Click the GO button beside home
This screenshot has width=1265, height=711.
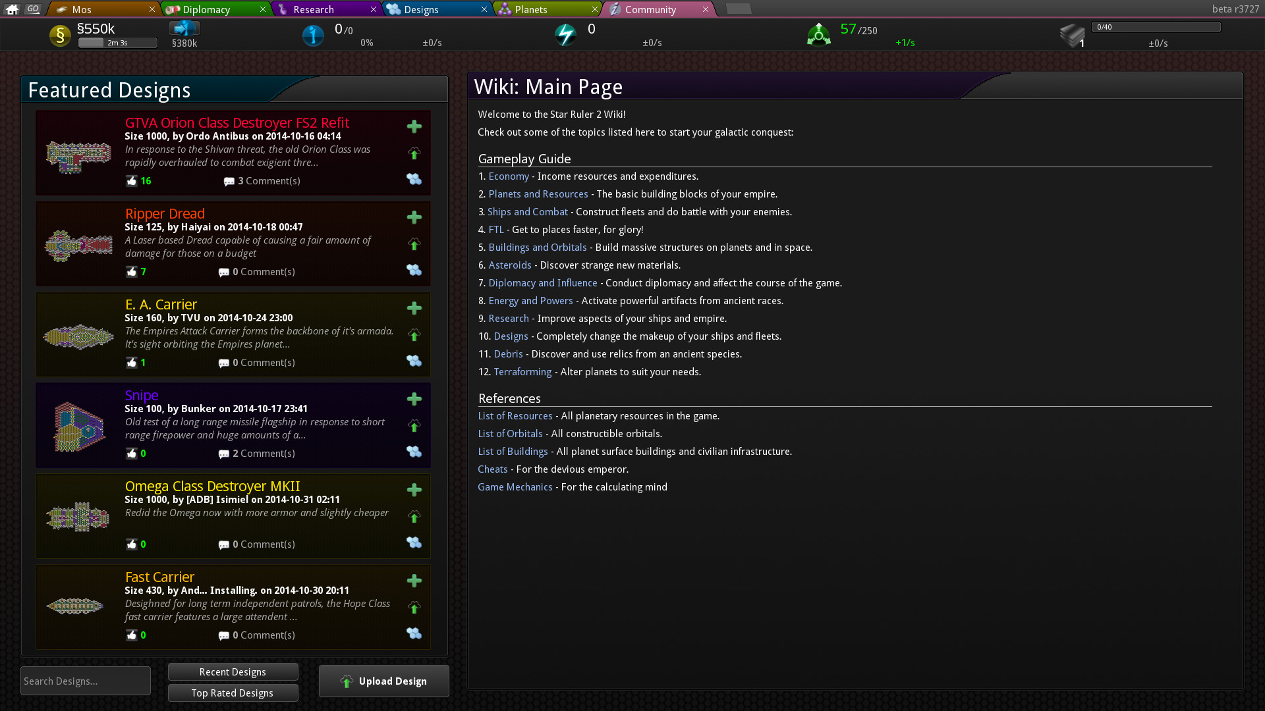click(x=34, y=9)
